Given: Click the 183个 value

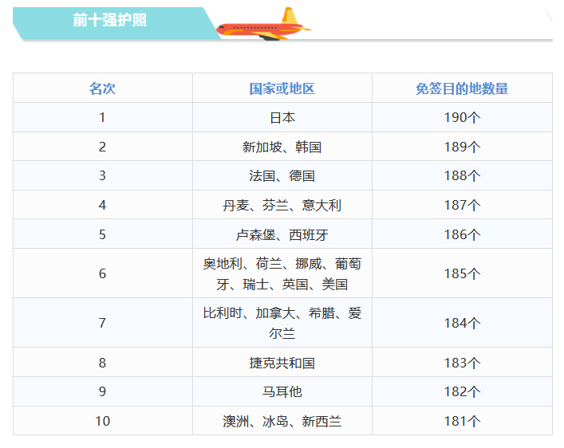Looking at the screenshot, I should (x=462, y=363).
